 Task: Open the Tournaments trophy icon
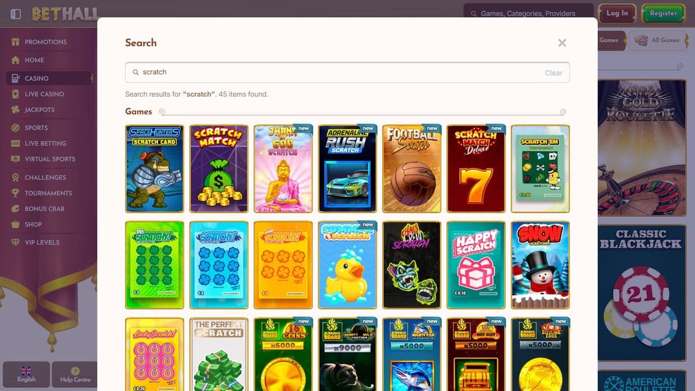(15, 193)
